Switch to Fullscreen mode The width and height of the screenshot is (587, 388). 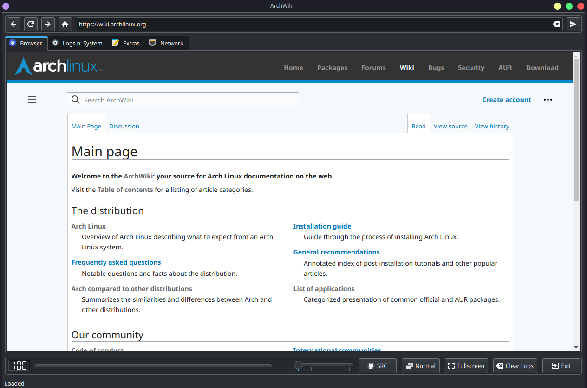(x=466, y=366)
